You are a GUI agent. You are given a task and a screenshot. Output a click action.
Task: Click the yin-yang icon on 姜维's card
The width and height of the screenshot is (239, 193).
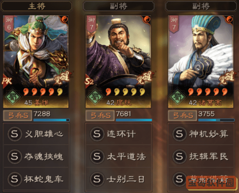coord(65,19)
